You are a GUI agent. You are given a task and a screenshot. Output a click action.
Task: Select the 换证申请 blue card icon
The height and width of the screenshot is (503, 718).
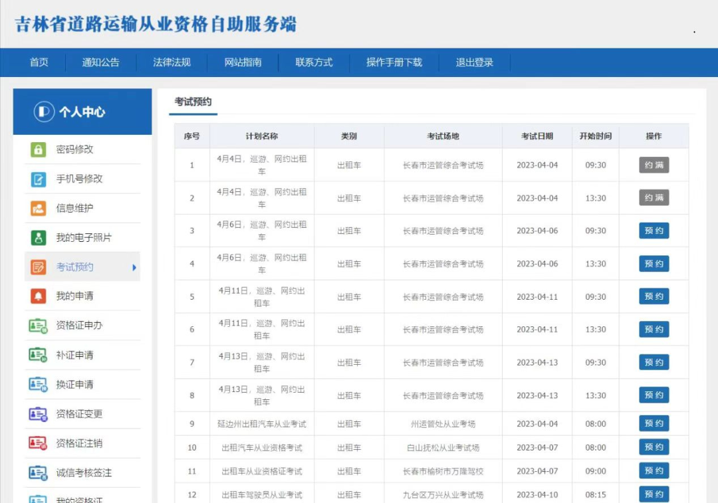(x=38, y=384)
